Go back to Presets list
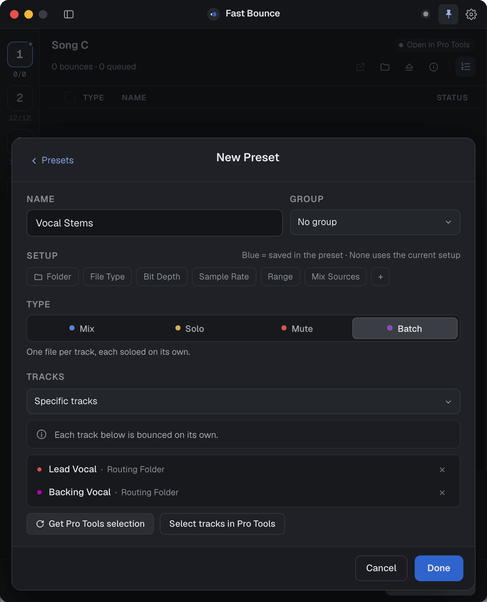Image resolution: width=487 pixels, height=602 pixels. [53, 161]
